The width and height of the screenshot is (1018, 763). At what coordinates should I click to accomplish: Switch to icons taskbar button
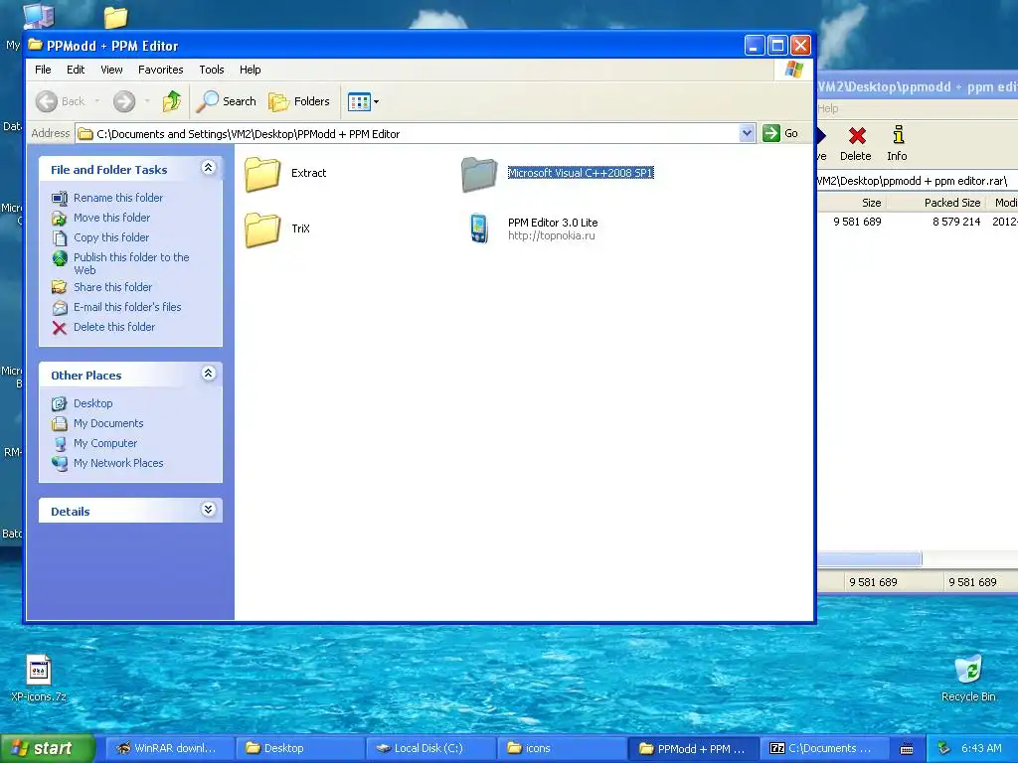point(563,748)
